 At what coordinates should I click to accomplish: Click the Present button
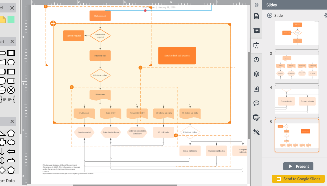[298, 166]
